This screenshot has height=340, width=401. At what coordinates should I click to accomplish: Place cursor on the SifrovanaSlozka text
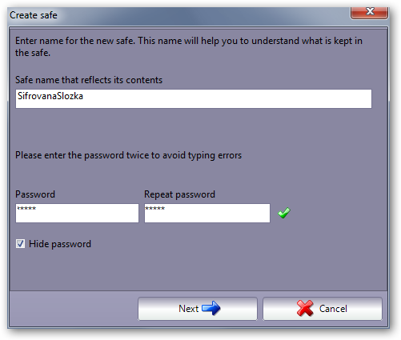point(50,96)
